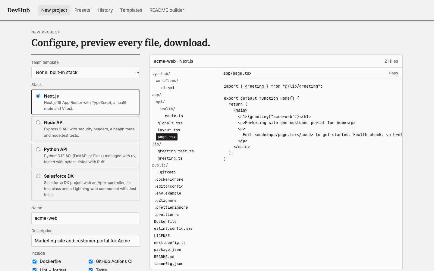Focus the Description input field
Image resolution: width=434 pixels, height=271 pixels.
pos(86,241)
